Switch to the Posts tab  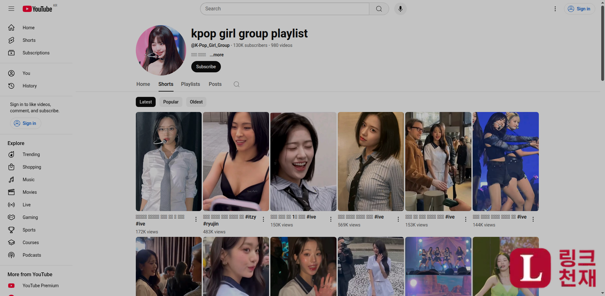coord(215,84)
